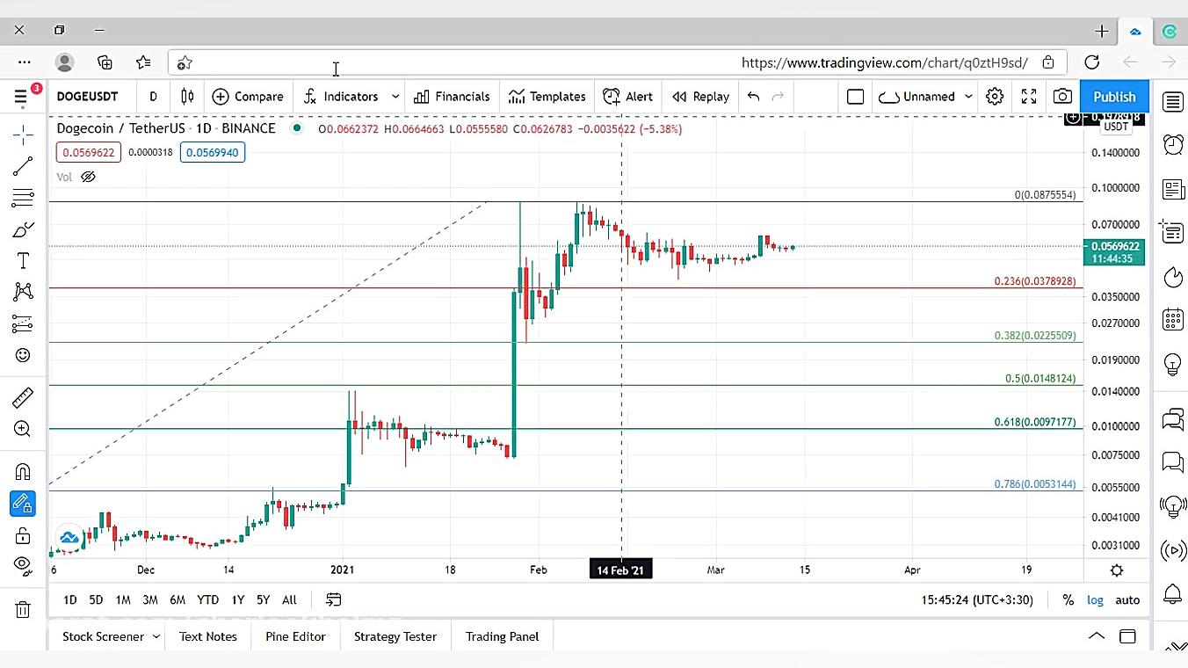Expand the Stock Screener dropdown arrow
Viewport: 1188px width, 668px height.
pos(156,636)
